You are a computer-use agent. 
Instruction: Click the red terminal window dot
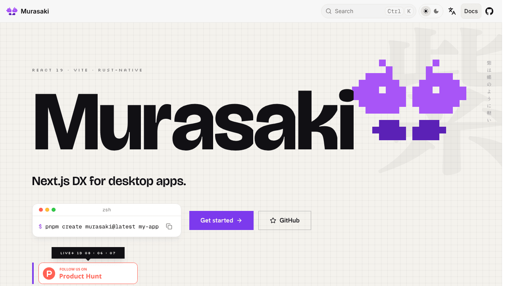(x=41, y=210)
